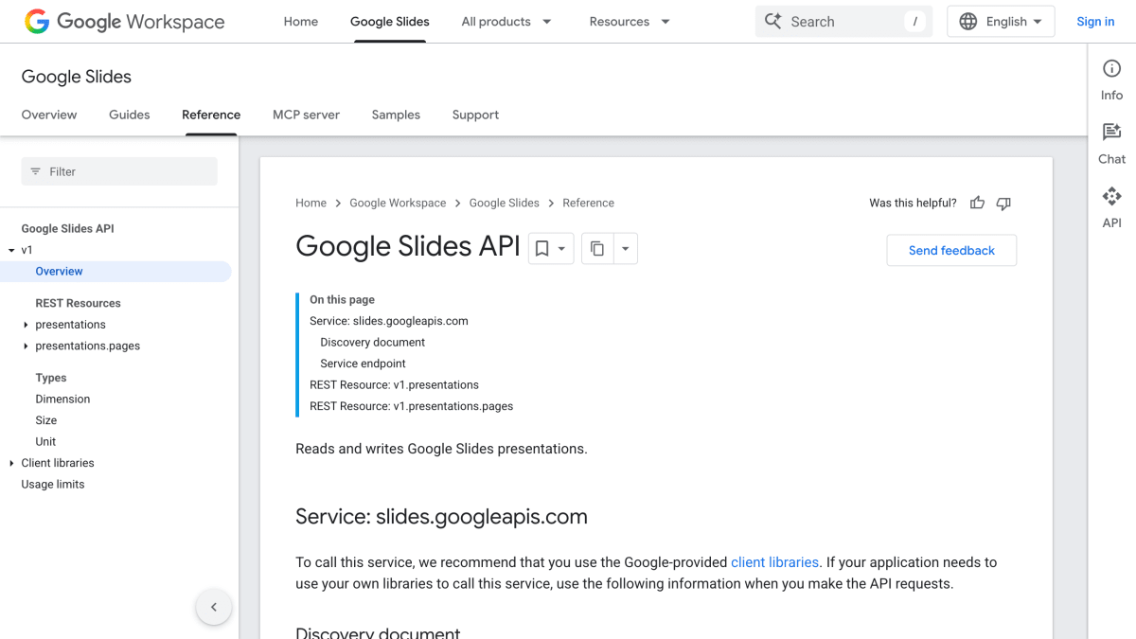Click the Google Slides breadcrumb link

(x=505, y=203)
